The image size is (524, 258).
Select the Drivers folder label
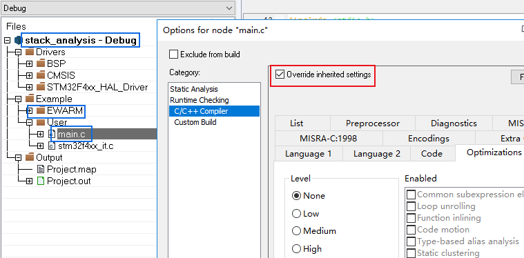point(50,52)
